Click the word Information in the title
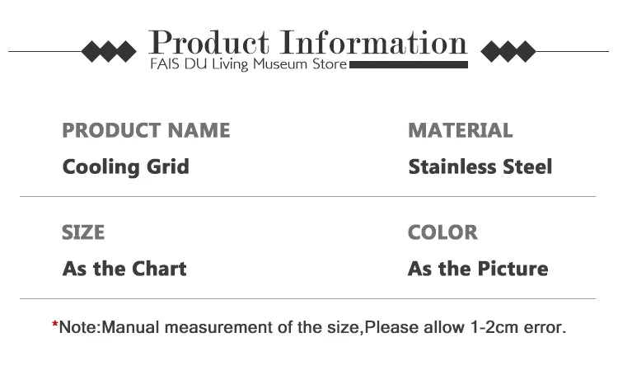 [373, 43]
